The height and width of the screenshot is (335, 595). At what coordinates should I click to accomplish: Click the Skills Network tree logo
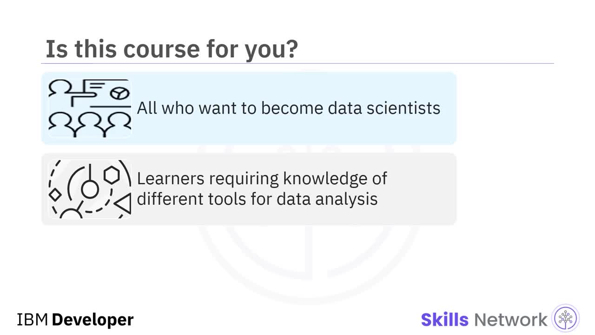pos(565,319)
